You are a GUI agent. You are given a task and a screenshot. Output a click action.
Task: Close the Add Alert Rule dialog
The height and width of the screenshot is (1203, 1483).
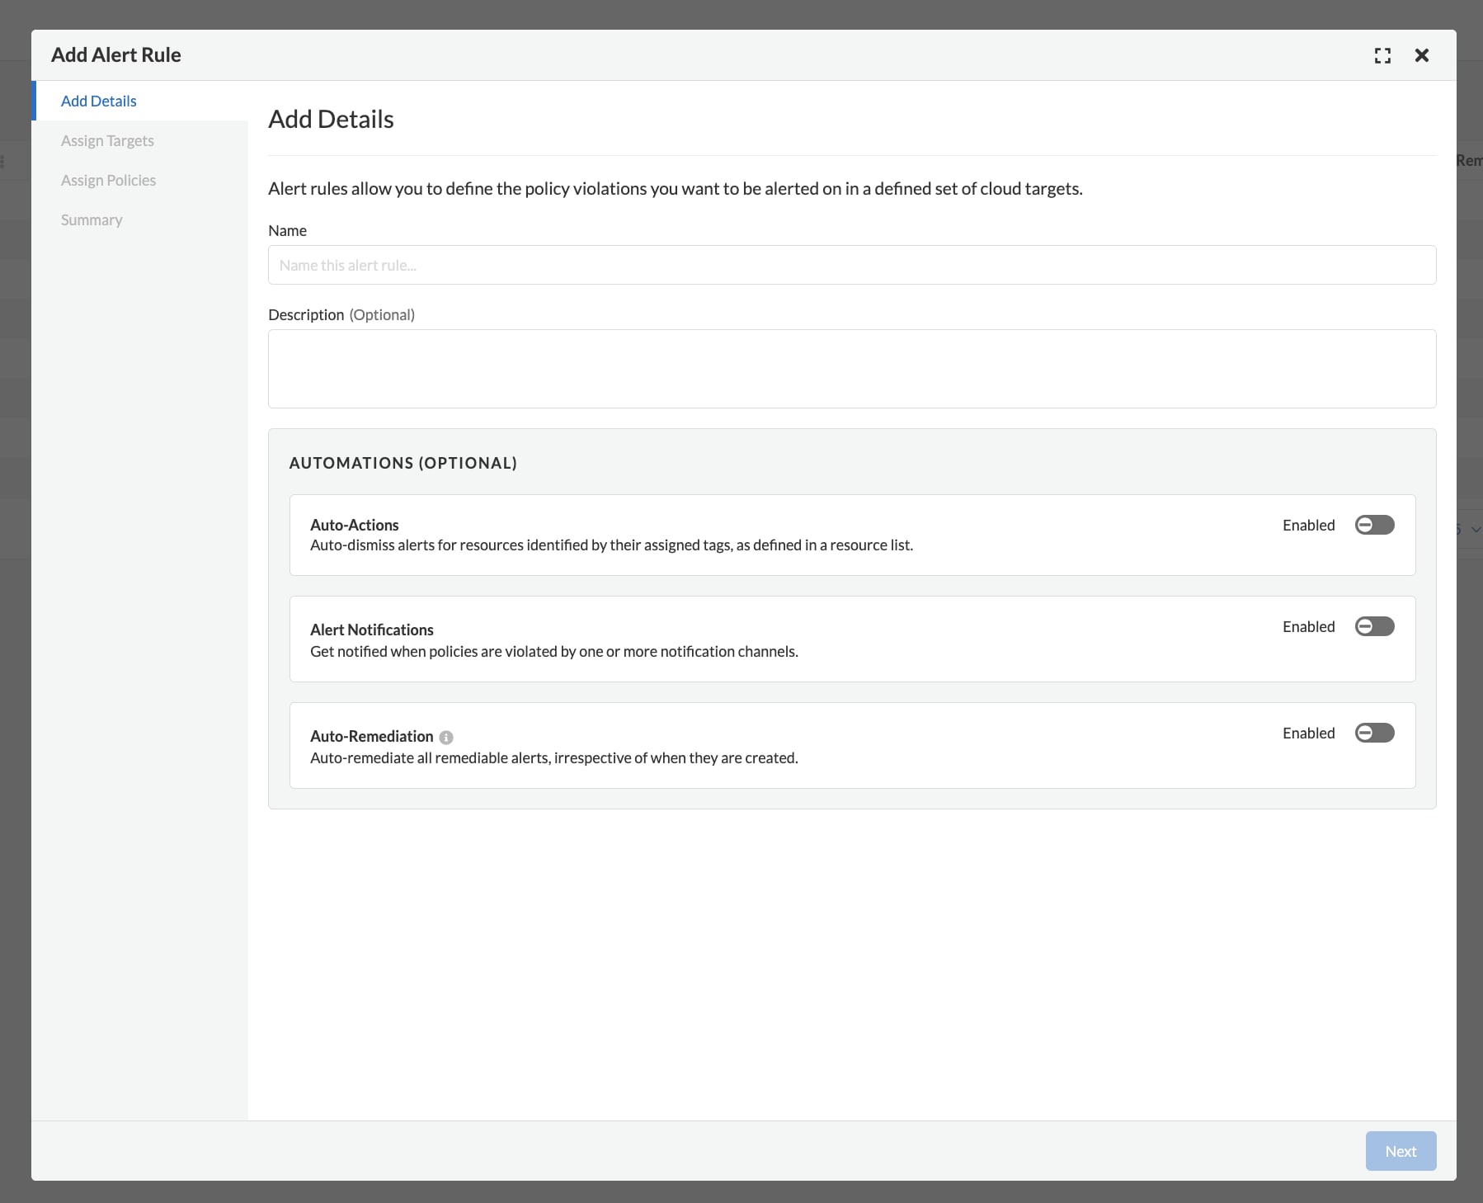[1422, 55]
